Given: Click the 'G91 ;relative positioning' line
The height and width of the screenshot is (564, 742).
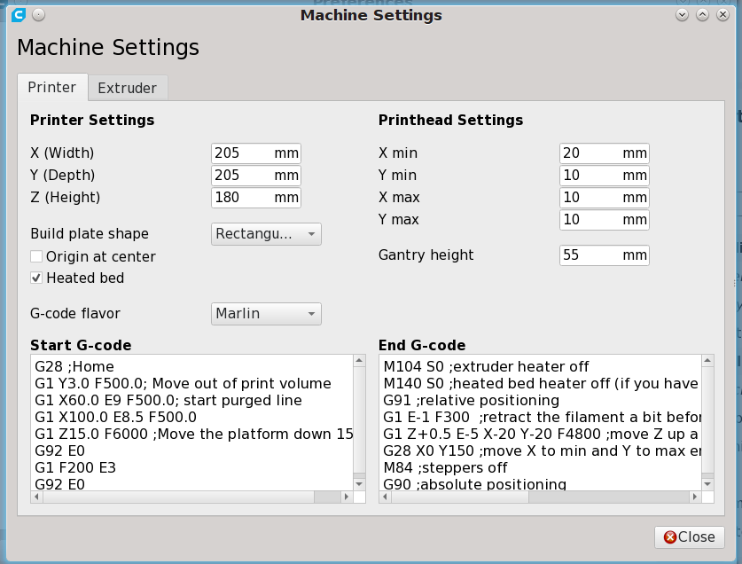Looking at the screenshot, I should pyautogui.click(x=472, y=400).
